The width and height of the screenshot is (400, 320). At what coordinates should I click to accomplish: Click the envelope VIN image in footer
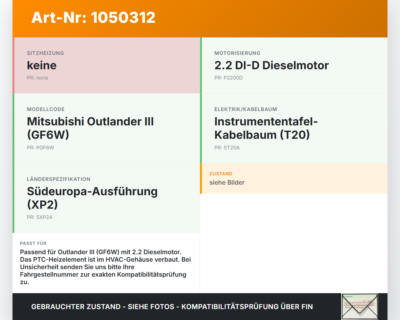[360, 307]
